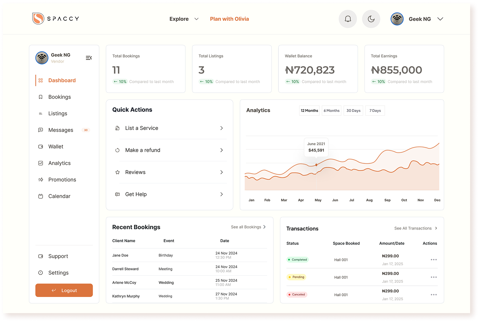Viewport: 479px width, 322px height.
Task: Click the 10% badge on Wallet Balance
Action: pyautogui.click(x=292, y=82)
